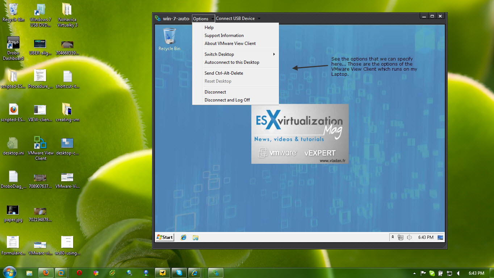Click the remote desktop volume speaker icon
Screen dimensions: 494x278
coord(409,237)
